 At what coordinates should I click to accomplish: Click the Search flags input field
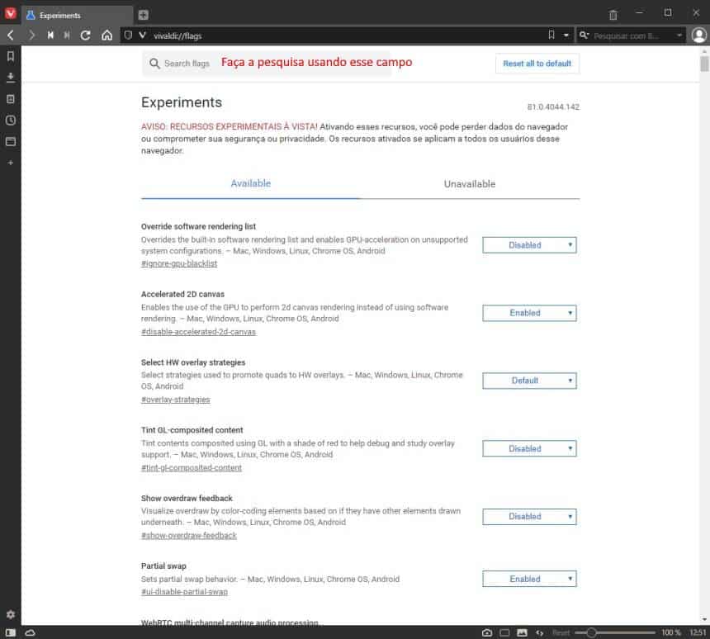(x=267, y=64)
